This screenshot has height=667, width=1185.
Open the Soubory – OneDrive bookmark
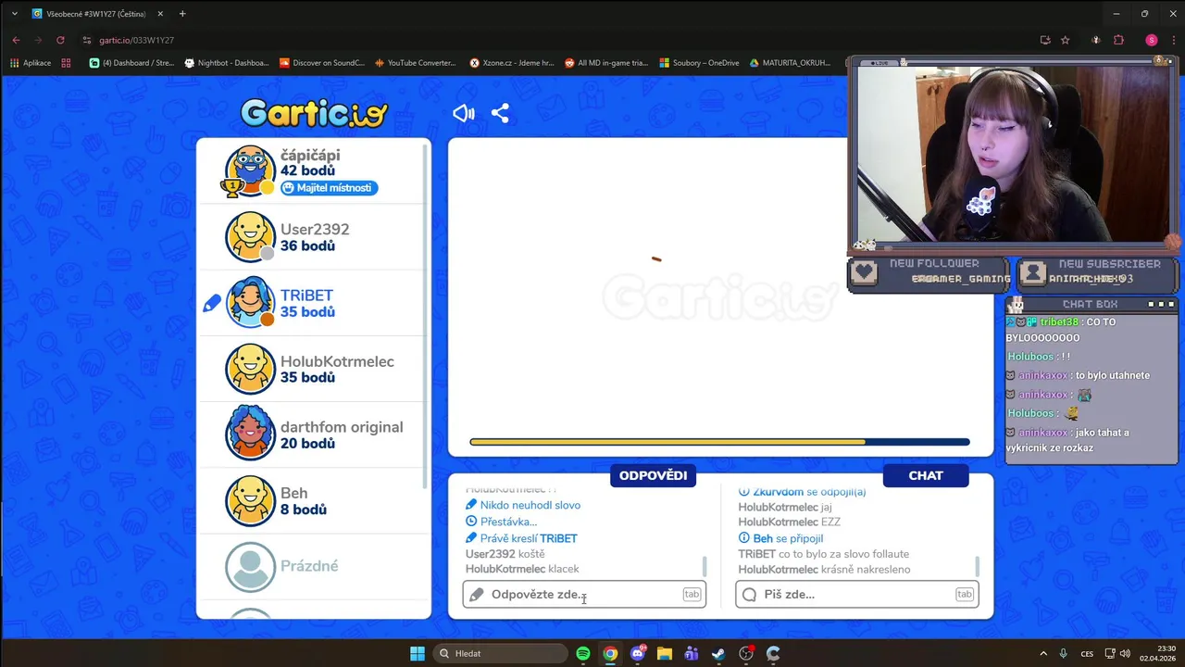[699, 63]
